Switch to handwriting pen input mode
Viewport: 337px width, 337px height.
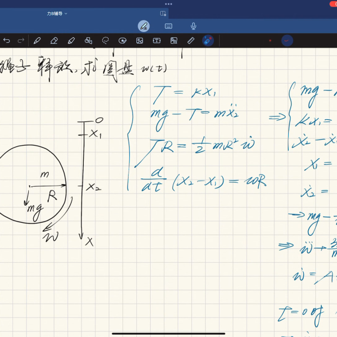[x=144, y=26]
